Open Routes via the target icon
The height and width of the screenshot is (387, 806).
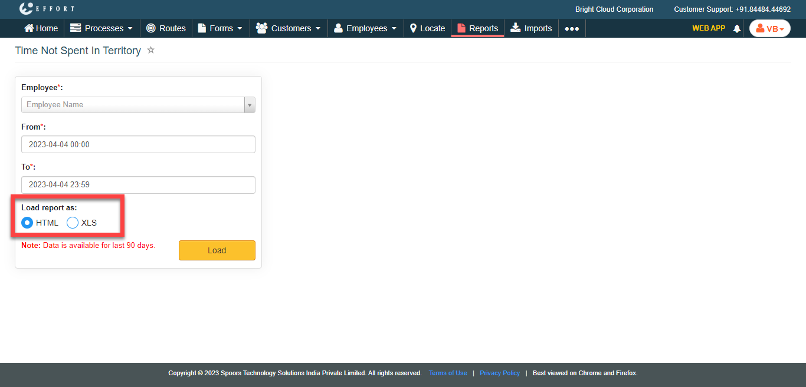tap(151, 28)
